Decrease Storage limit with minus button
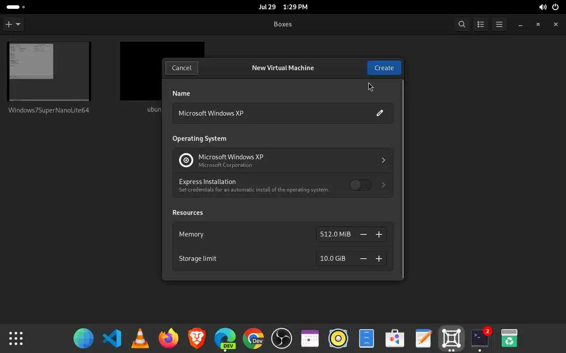Screen dimensions: 566x353 (363, 259)
